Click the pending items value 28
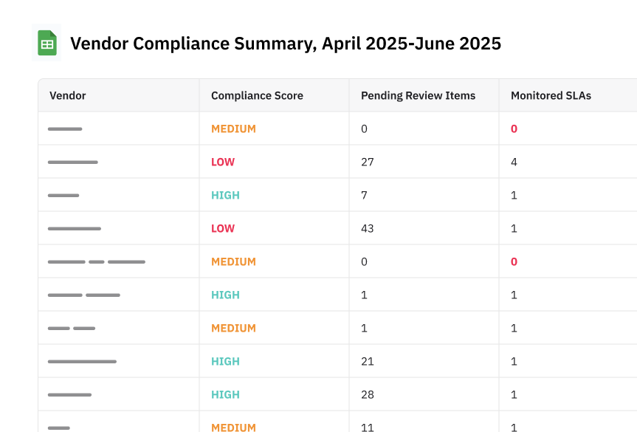The width and height of the screenshot is (637, 432). tap(368, 394)
